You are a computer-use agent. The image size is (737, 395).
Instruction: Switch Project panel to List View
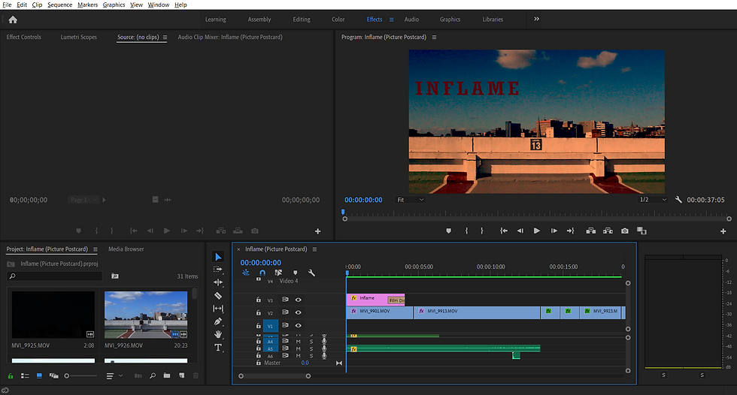(25, 375)
